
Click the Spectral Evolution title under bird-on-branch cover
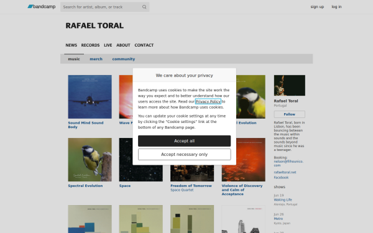point(85,186)
